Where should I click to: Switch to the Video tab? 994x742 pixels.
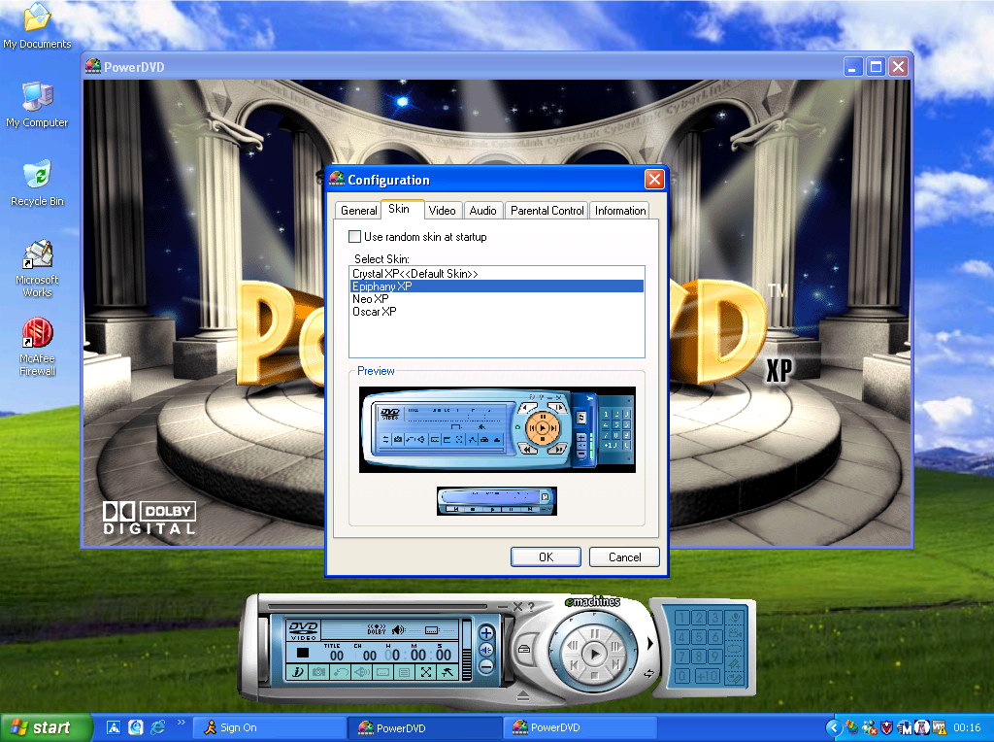pos(442,211)
